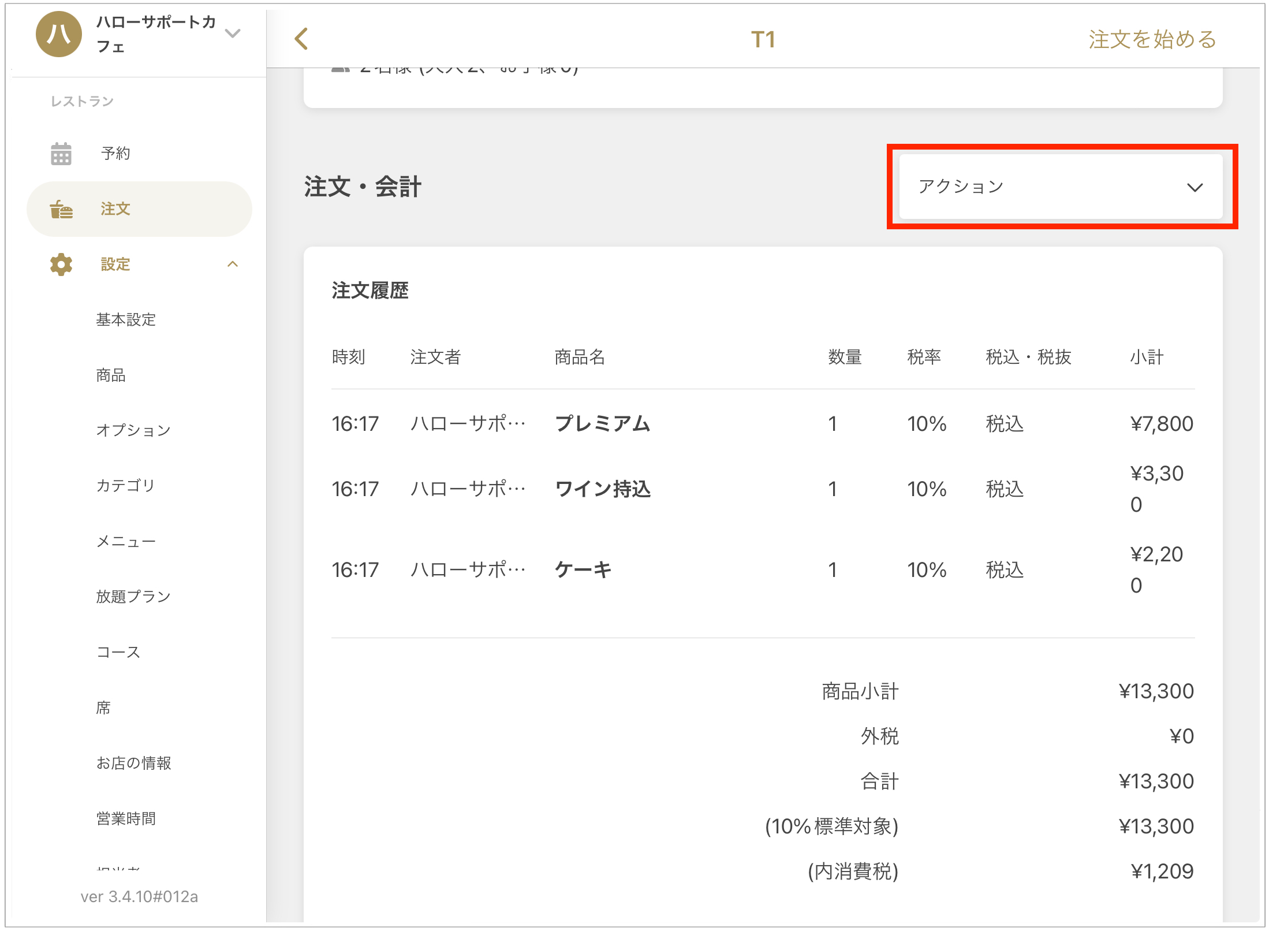Select the ワイン持込 order row
The height and width of the screenshot is (931, 1269).
pos(602,489)
